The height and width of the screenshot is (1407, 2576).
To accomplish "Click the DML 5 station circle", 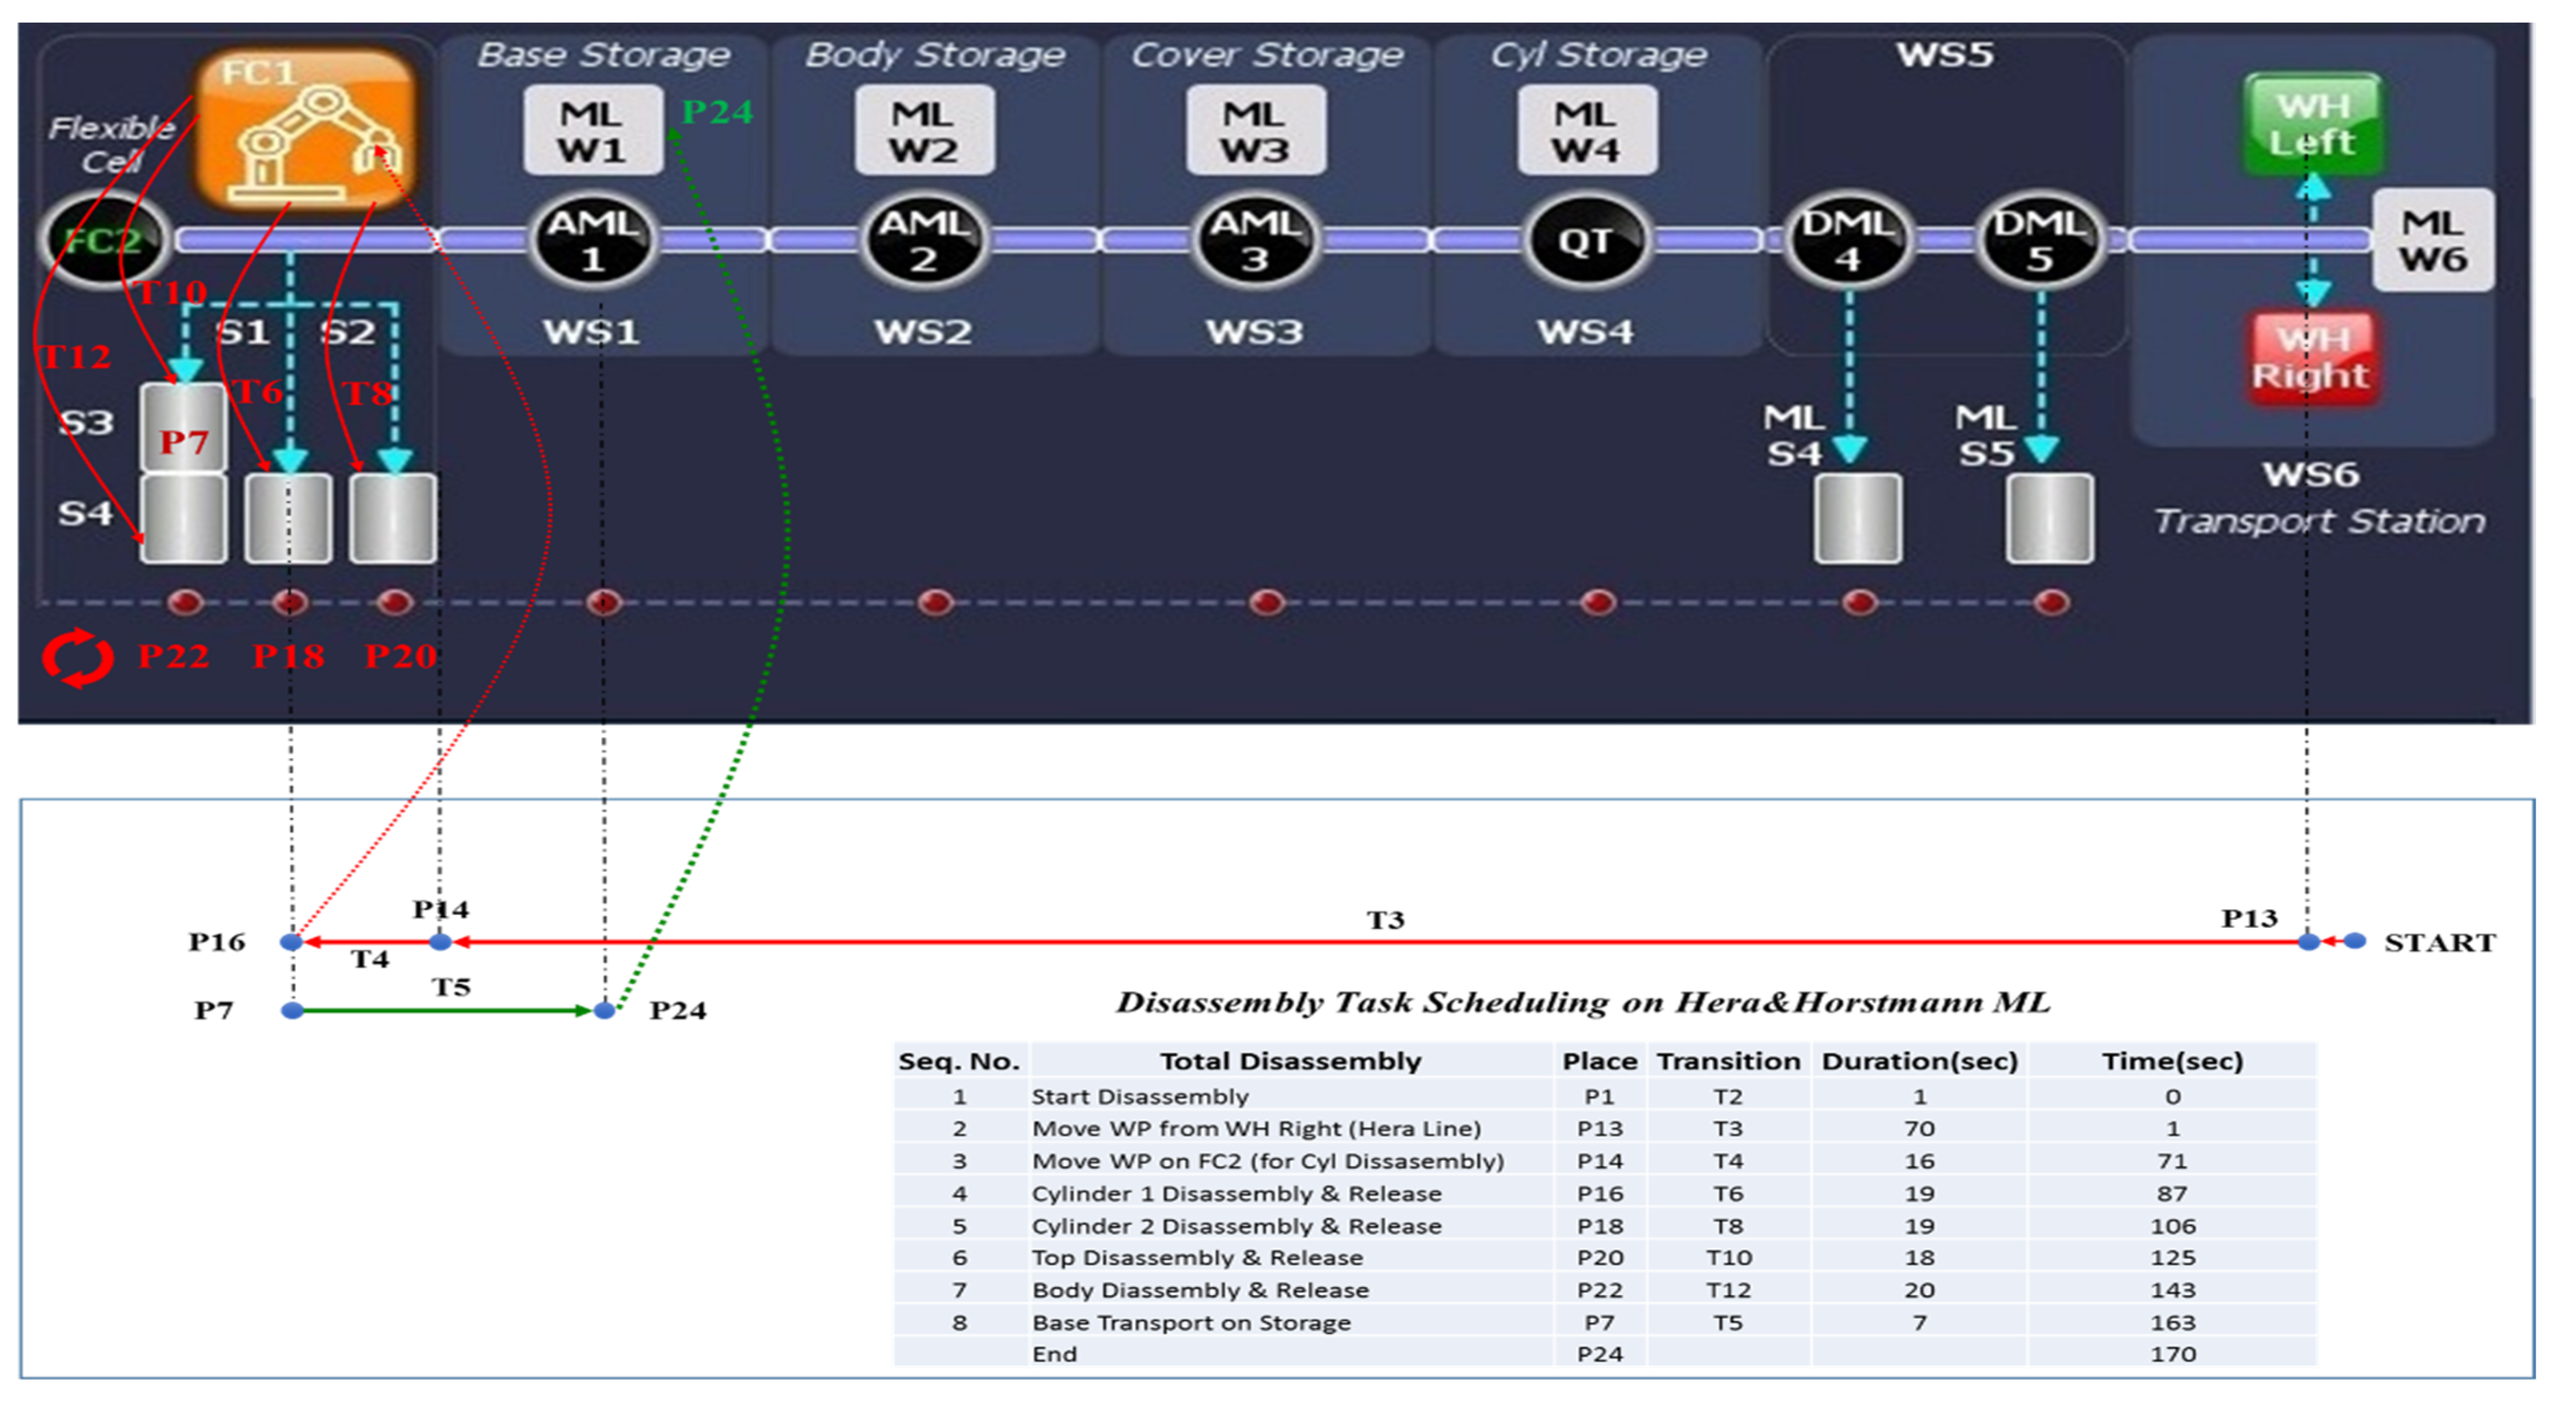I will coord(2039,240).
